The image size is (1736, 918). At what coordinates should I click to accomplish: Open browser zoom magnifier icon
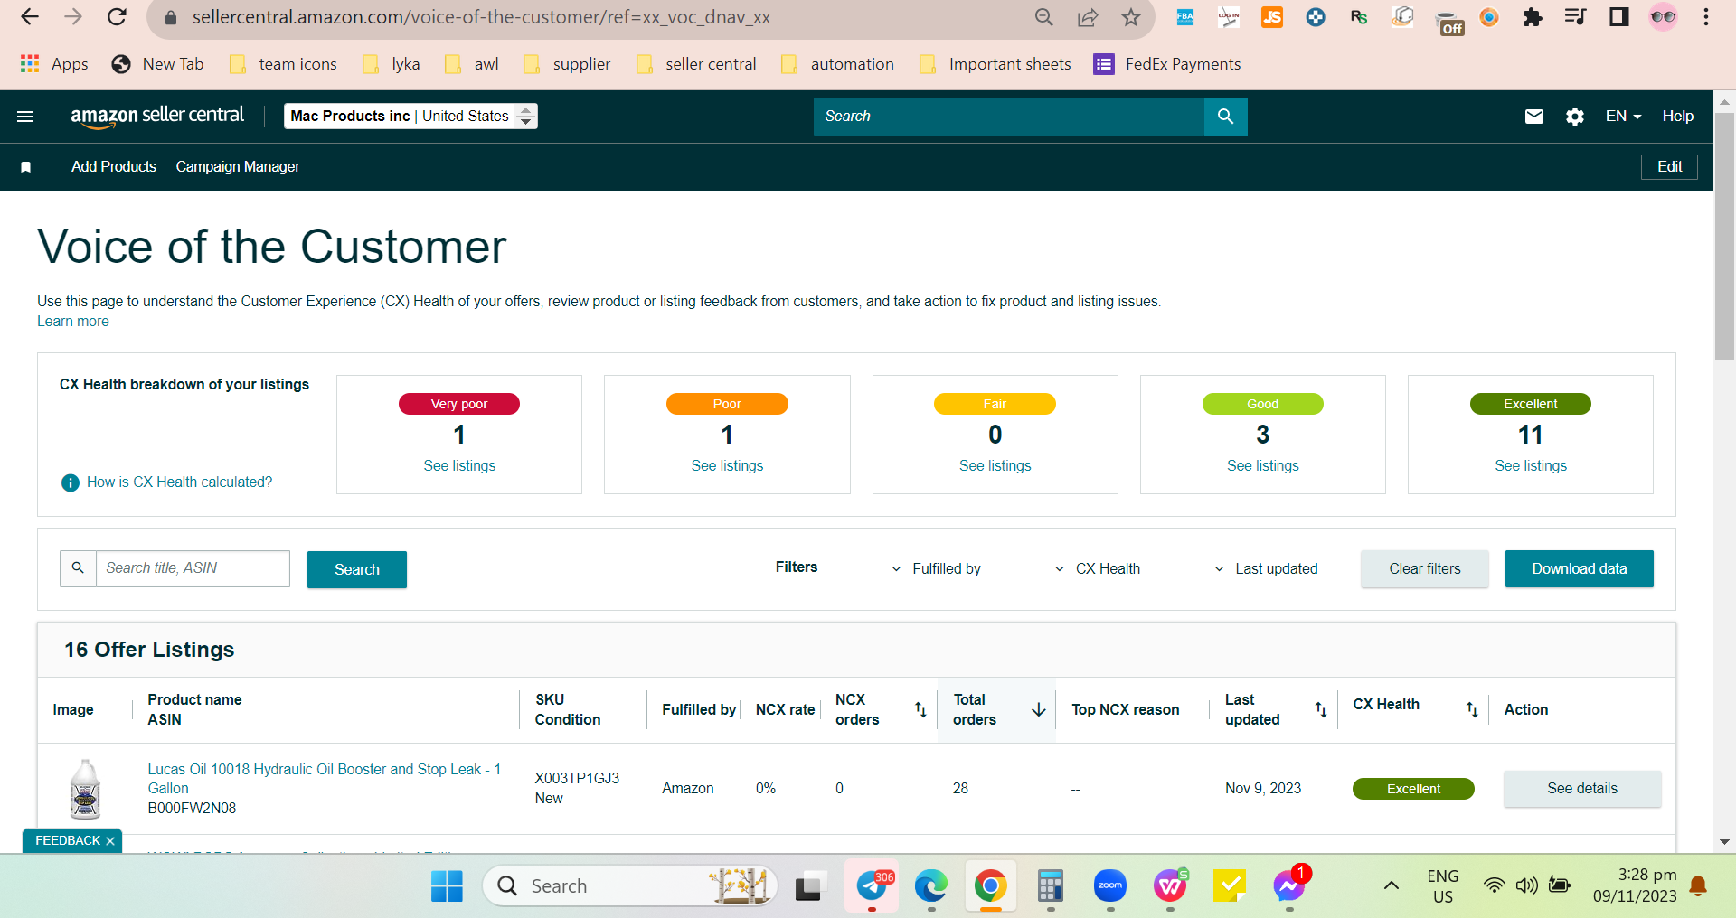tap(1044, 17)
